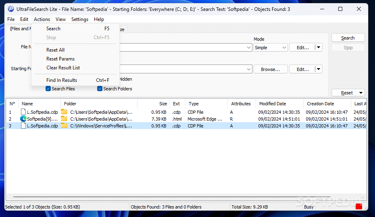The height and width of the screenshot is (217, 375).
Task: Click Selected 1 of 3 Objects status text
Action: [42, 207]
